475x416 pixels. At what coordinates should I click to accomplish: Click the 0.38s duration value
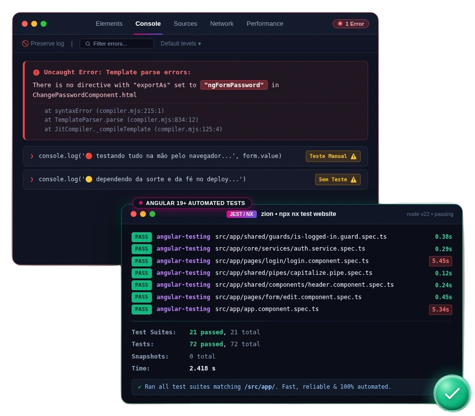point(443,237)
